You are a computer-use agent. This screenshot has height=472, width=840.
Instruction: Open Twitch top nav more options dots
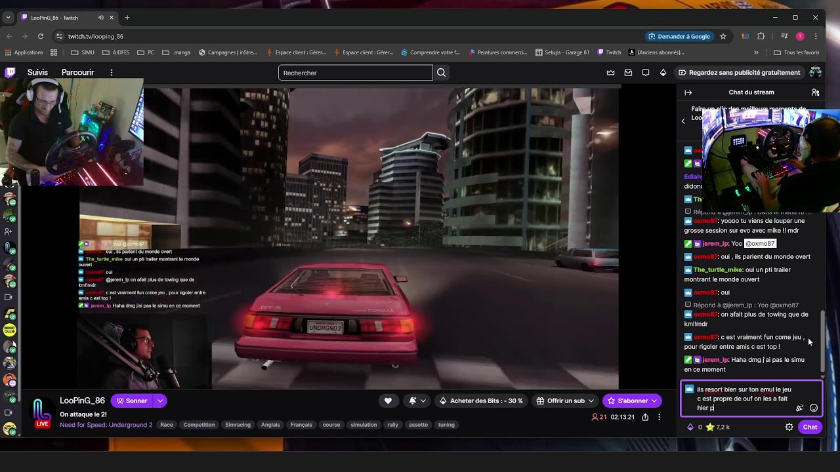click(x=112, y=73)
